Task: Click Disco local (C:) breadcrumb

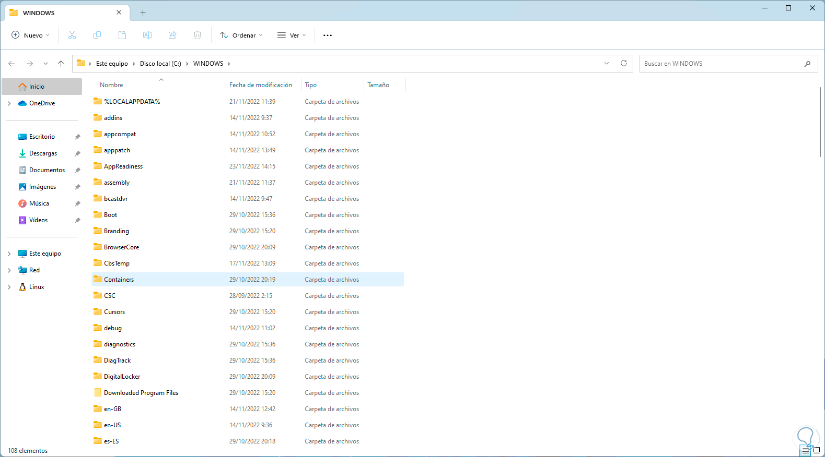Action: tap(160, 64)
